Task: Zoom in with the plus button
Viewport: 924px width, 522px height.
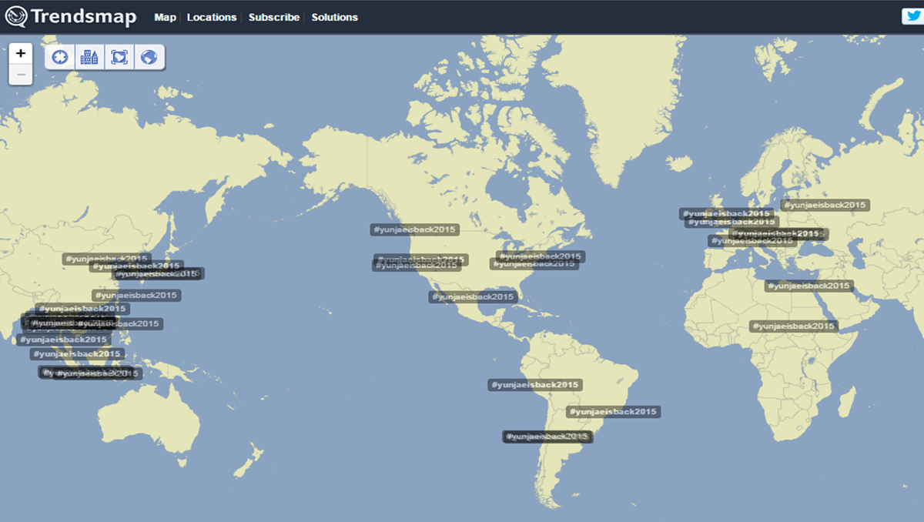Action: point(21,53)
